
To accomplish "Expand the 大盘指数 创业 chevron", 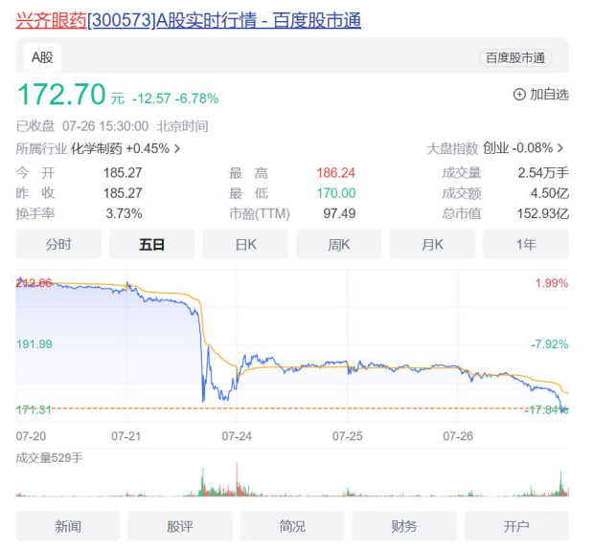I will tap(560, 148).
